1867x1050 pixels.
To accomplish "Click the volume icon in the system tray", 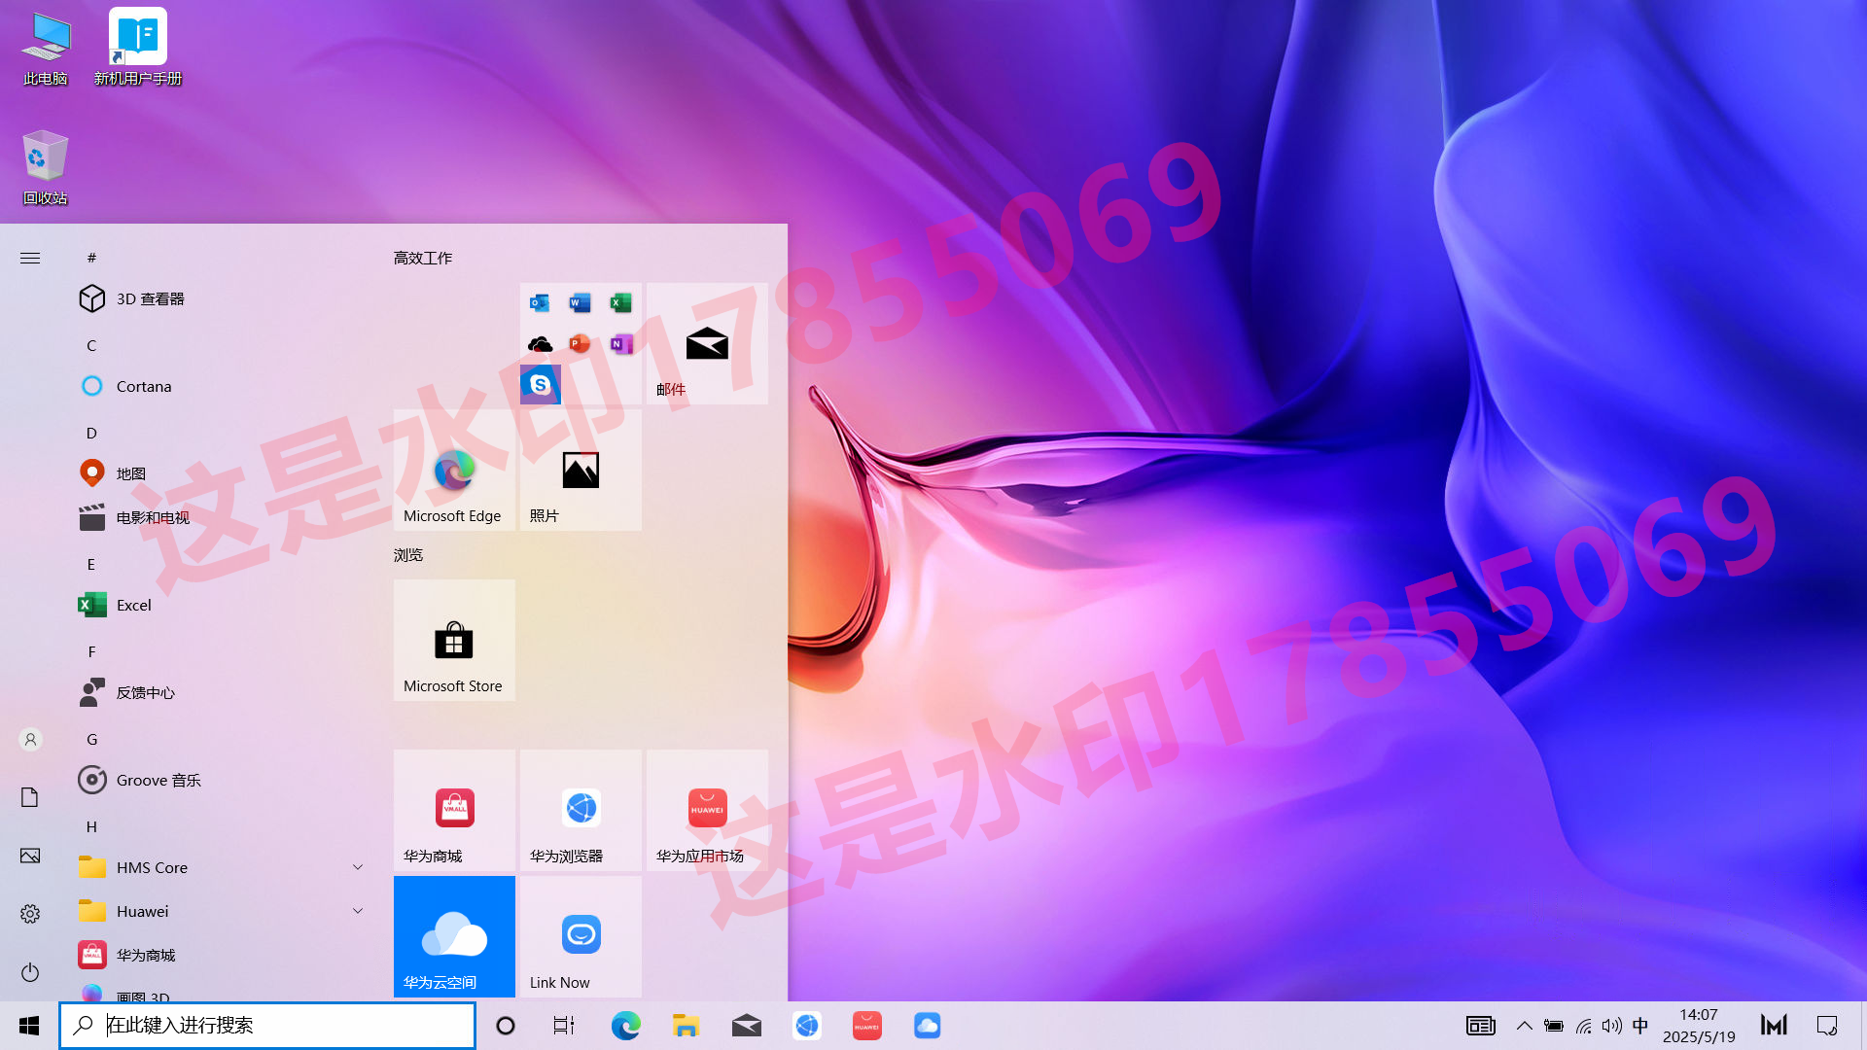I will (x=1611, y=1026).
